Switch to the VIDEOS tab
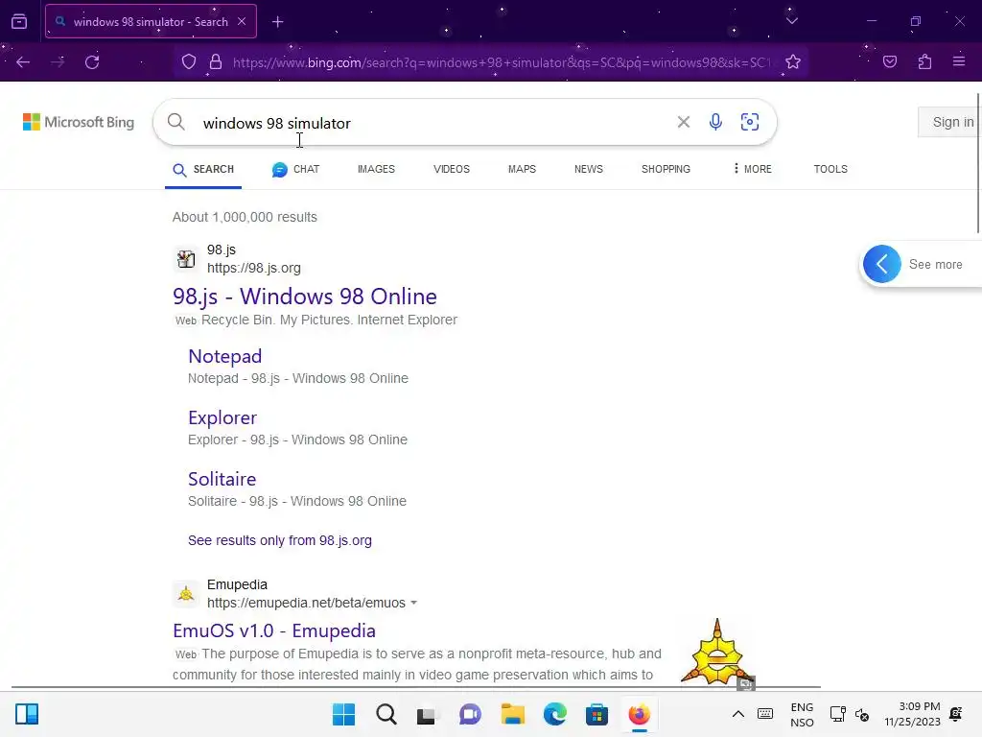 452,169
